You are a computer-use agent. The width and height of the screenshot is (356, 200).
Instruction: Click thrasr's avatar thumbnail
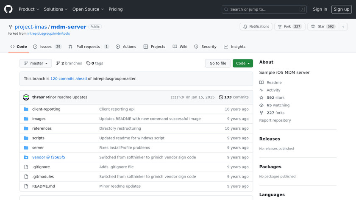[x=26, y=97]
